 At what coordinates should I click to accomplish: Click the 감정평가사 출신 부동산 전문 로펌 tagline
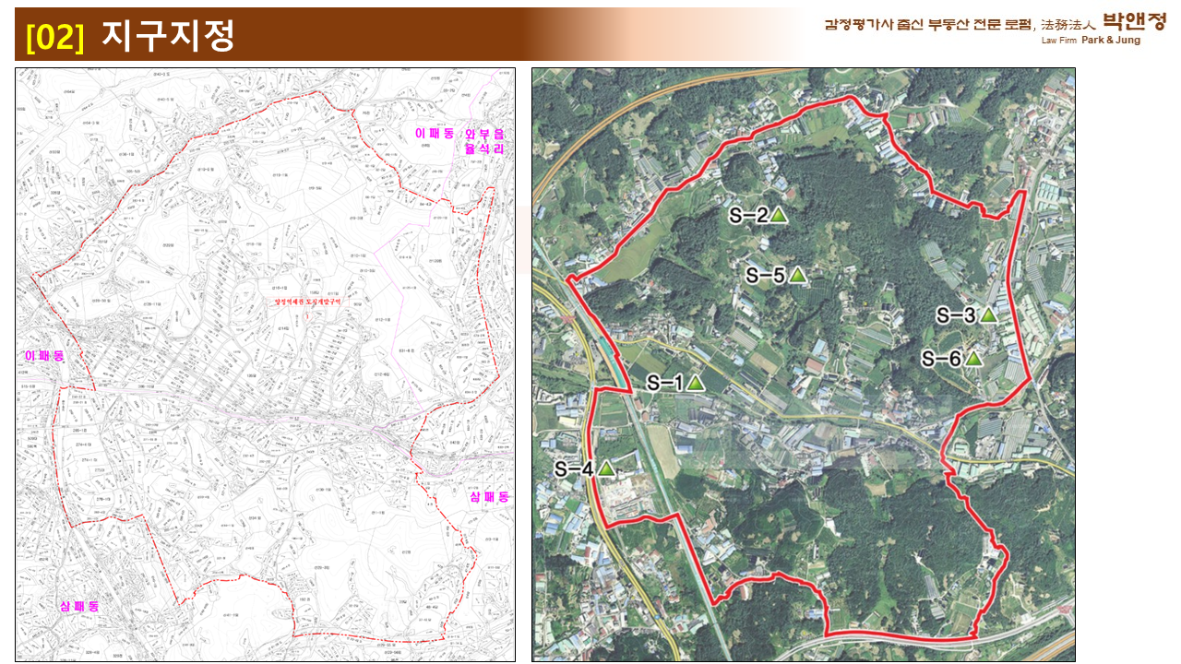tap(930, 24)
